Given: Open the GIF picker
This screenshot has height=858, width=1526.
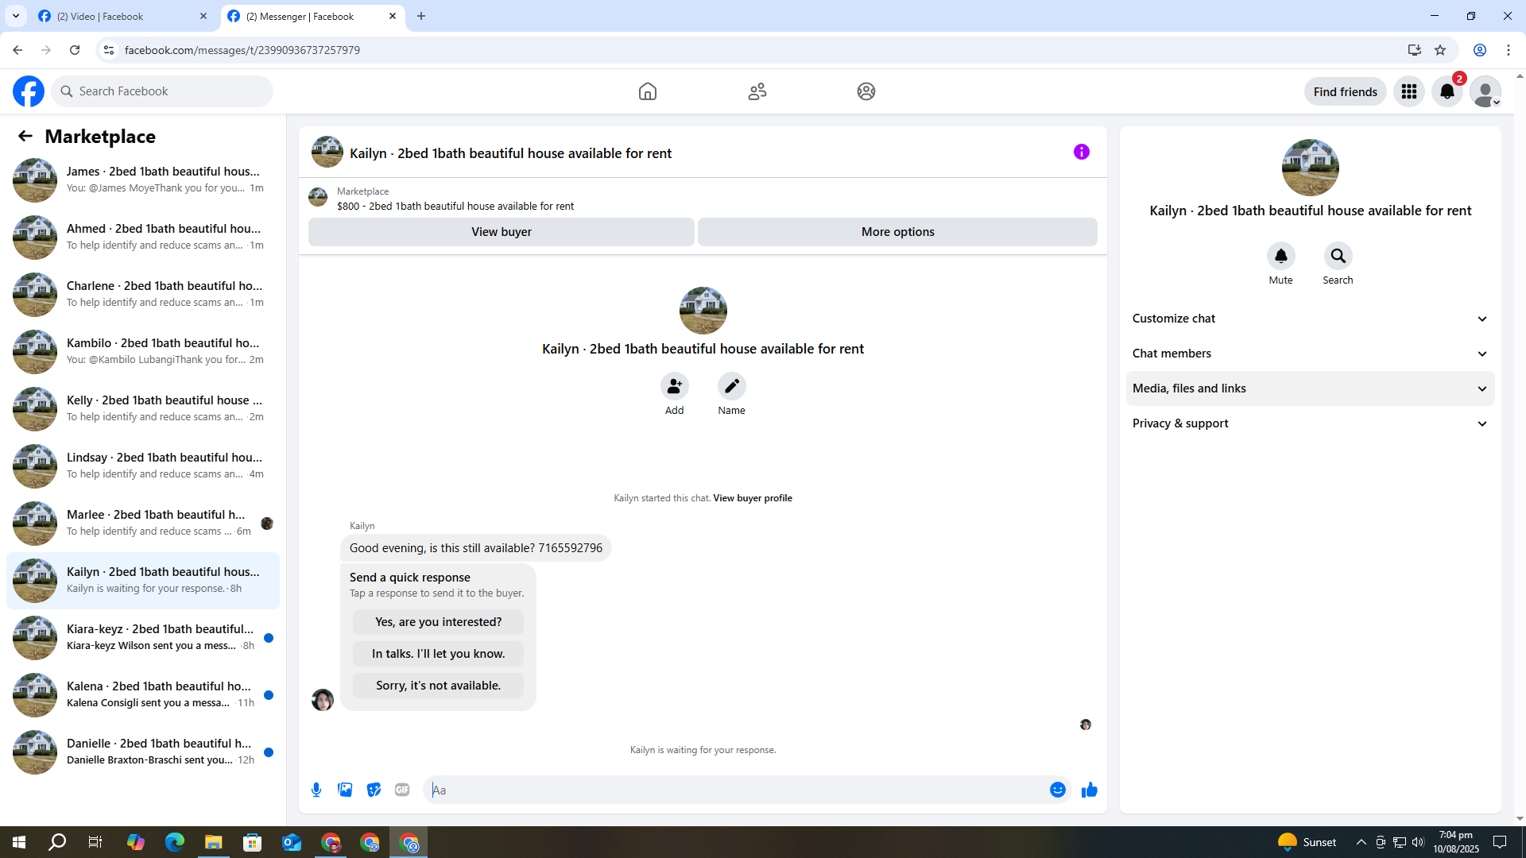Looking at the screenshot, I should [402, 790].
